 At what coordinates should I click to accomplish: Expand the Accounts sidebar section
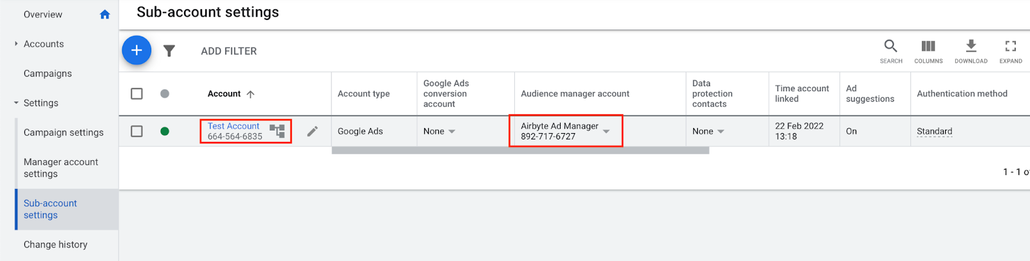pyautogui.click(x=17, y=44)
